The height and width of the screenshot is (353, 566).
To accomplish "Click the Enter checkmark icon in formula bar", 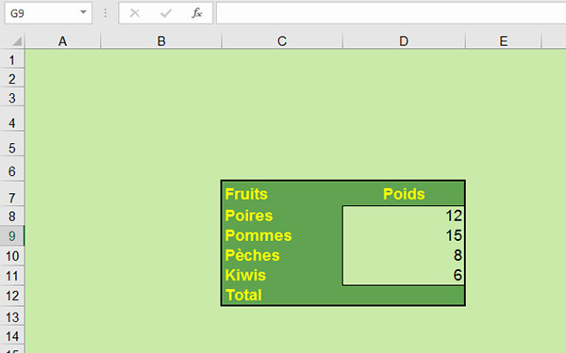I will click(x=166, y=13).
